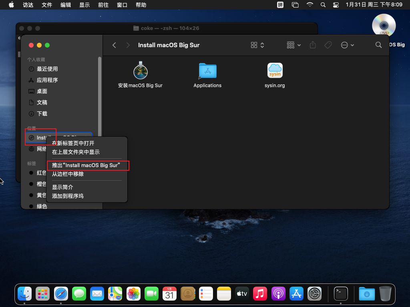The image size is (410, 307).
Task: Open Photos from the Dock
Action: (x=133, y=293)
